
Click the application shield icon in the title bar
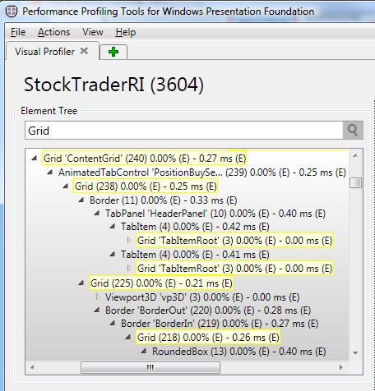(12, 11)
